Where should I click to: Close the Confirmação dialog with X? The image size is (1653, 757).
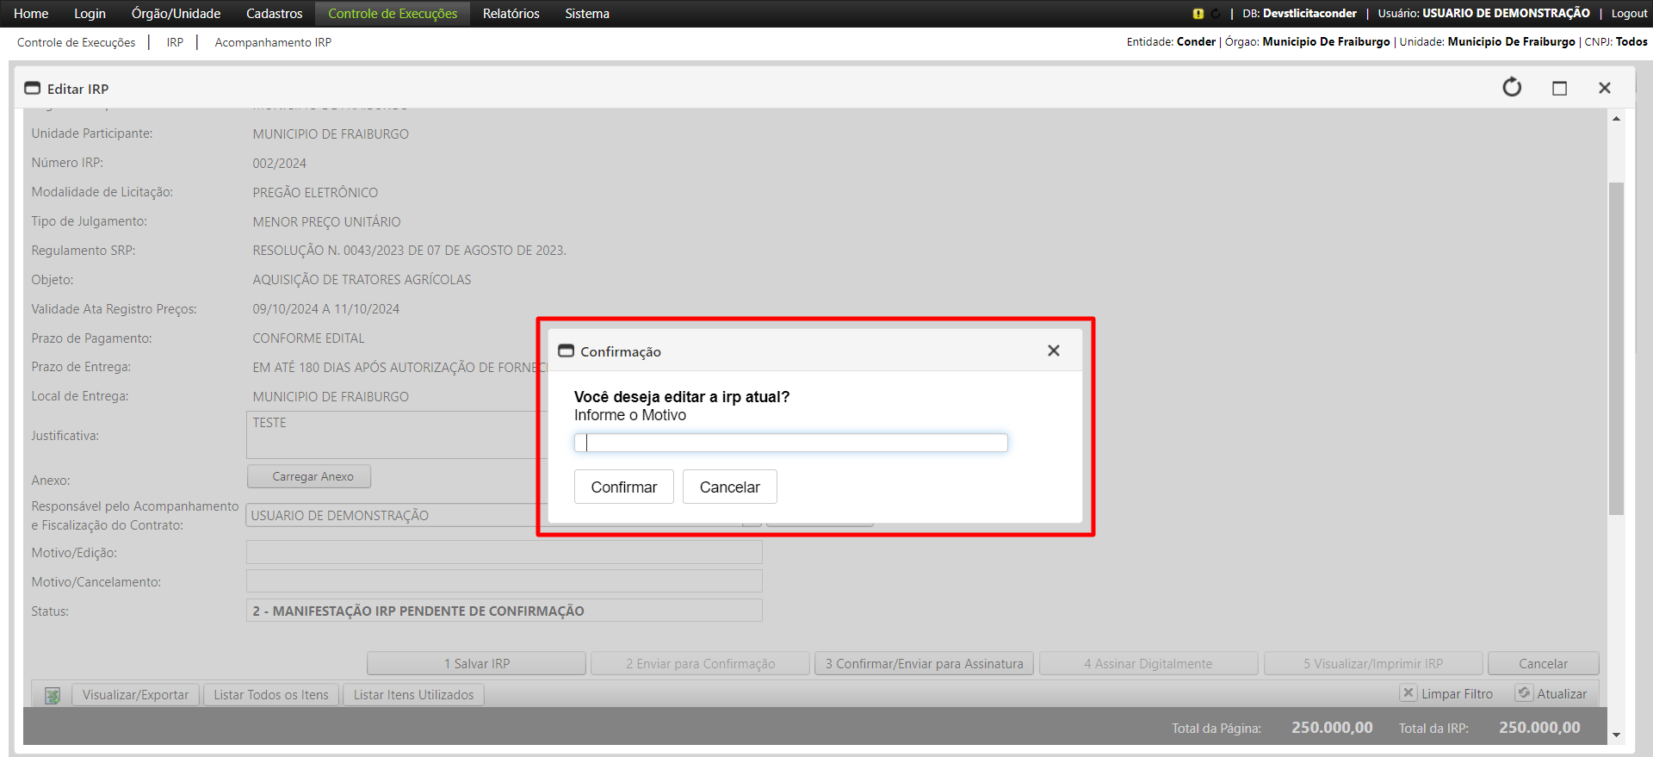pyautogui.click(x=1053, y=351)
